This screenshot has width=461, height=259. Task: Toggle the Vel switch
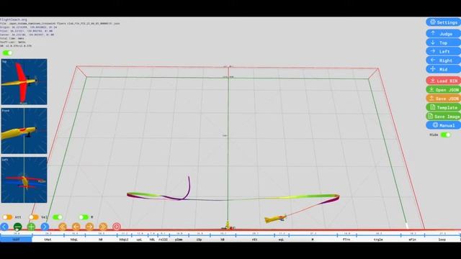[34, 217]
